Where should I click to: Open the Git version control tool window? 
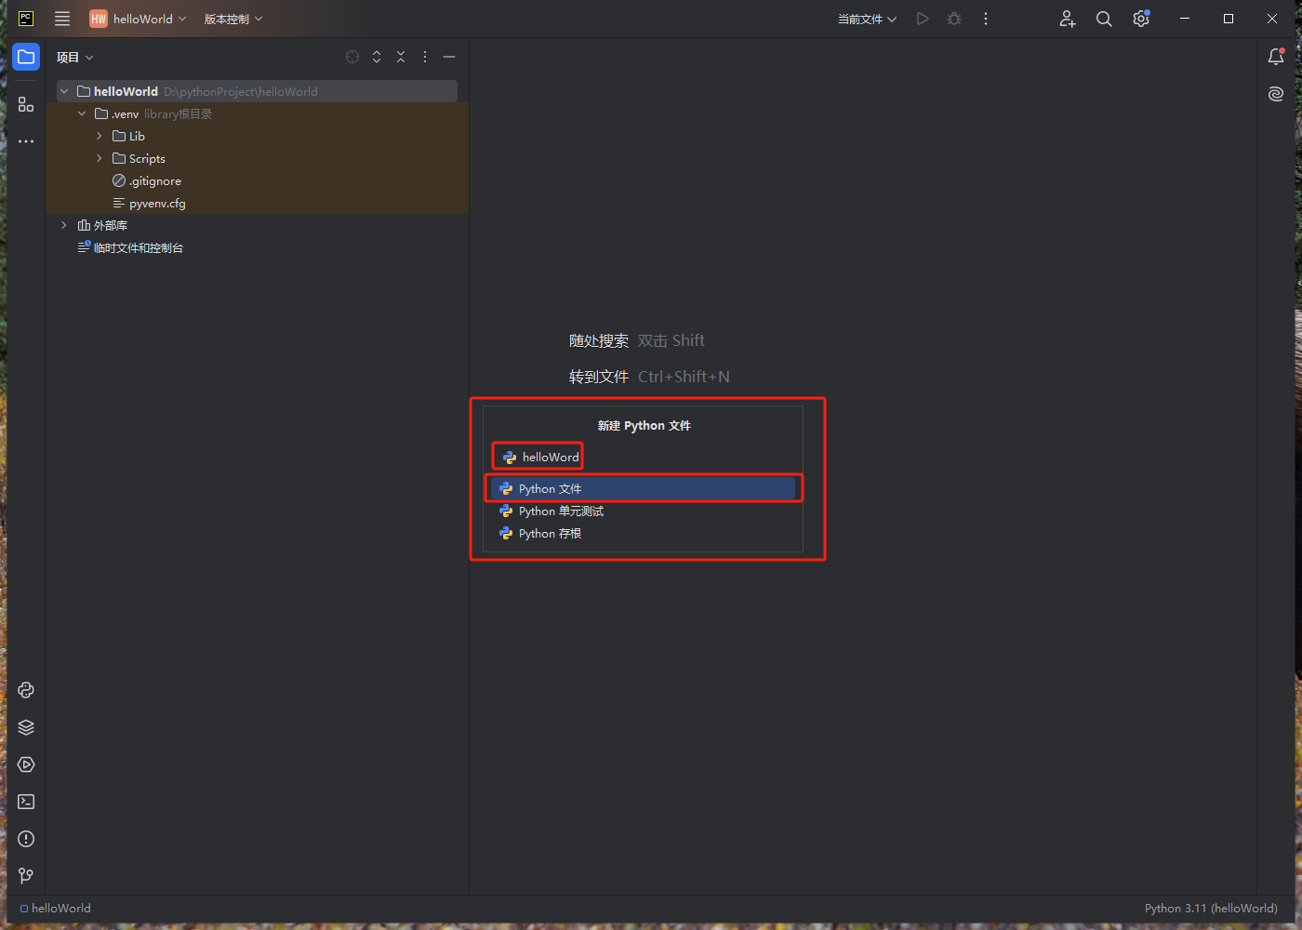pos(26,876)
